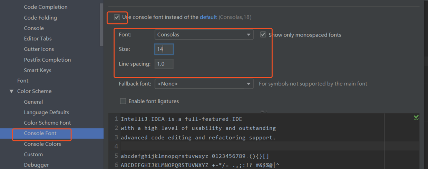
Task: Click the green checkmark inspection icon
Action: (x=416, y=118)
